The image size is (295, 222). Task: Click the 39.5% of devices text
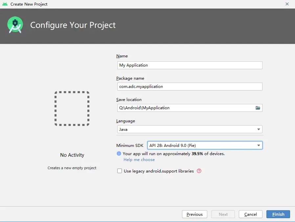208,154
